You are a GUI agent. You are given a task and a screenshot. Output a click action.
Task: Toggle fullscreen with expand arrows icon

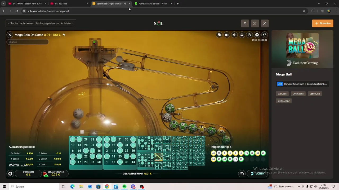coord(255,23)
